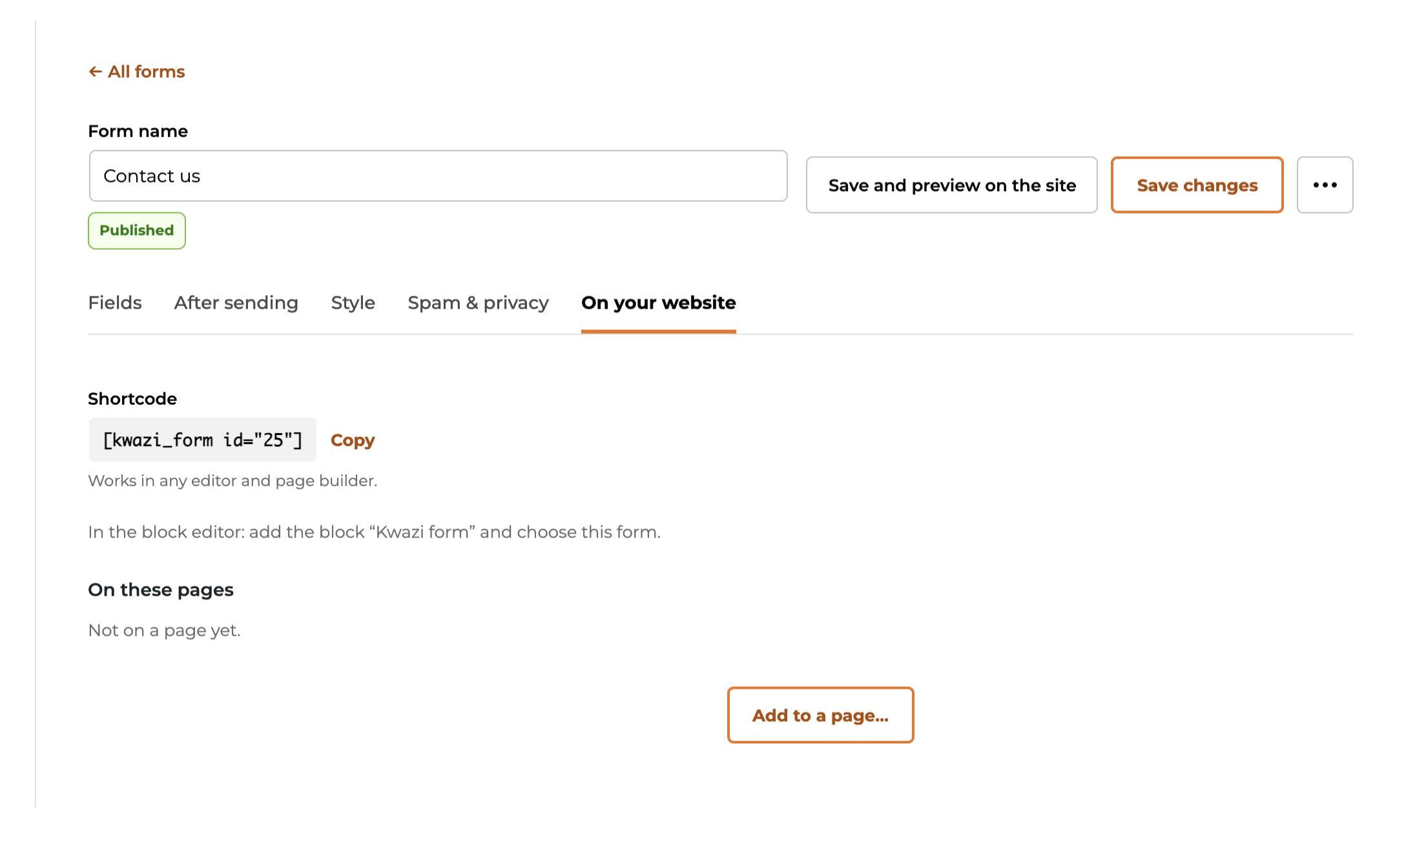
Task: Click the Shortcode heading
Action: click(x=132, y=399)
